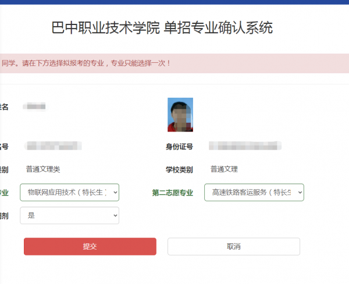
Task: Click the partially visible adjustment label
Action: click(x=4, y=215)
